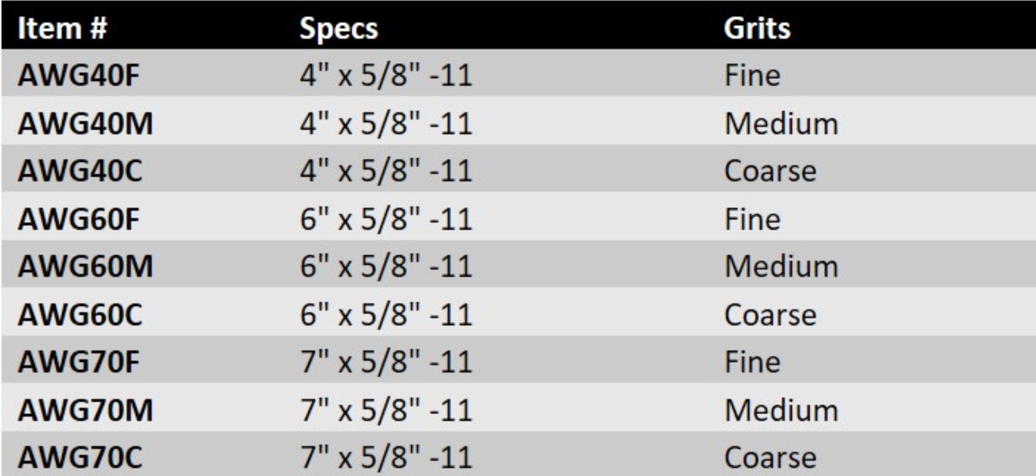Click the Medium grit cell for AWG60M
This screenshot has height=476, width=1036.
[781, 266]
